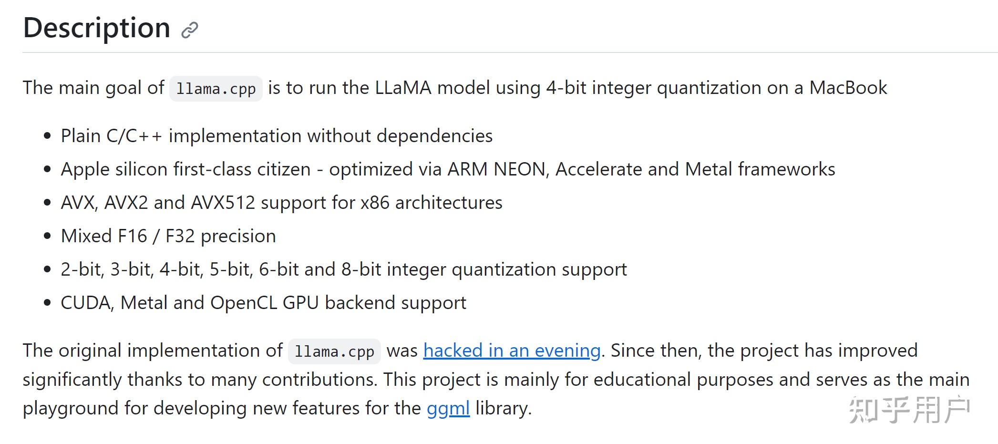Click the 知乎用户 watermark text
Image resolution: width=998 pixels, height=444 pixels.
(909, 410)
